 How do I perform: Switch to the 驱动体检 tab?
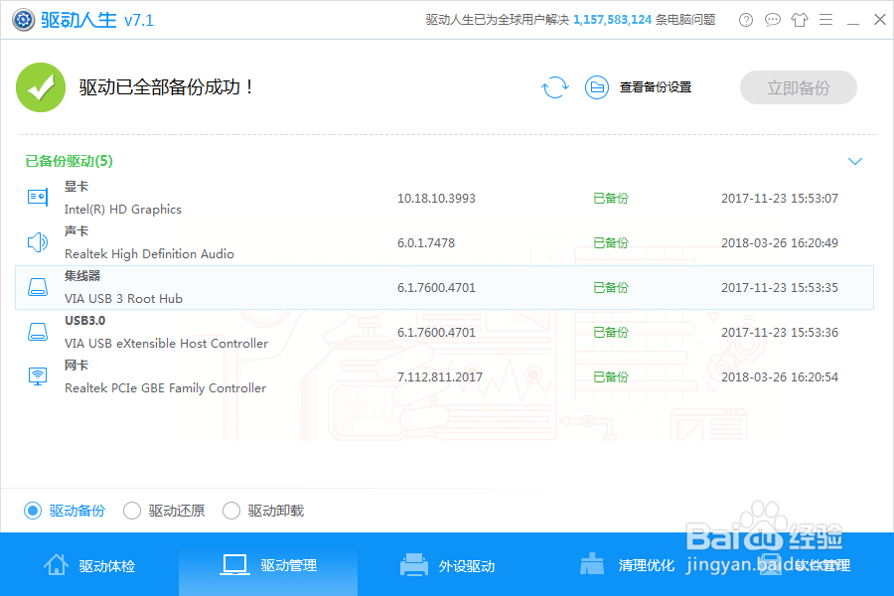click(89, 565)
